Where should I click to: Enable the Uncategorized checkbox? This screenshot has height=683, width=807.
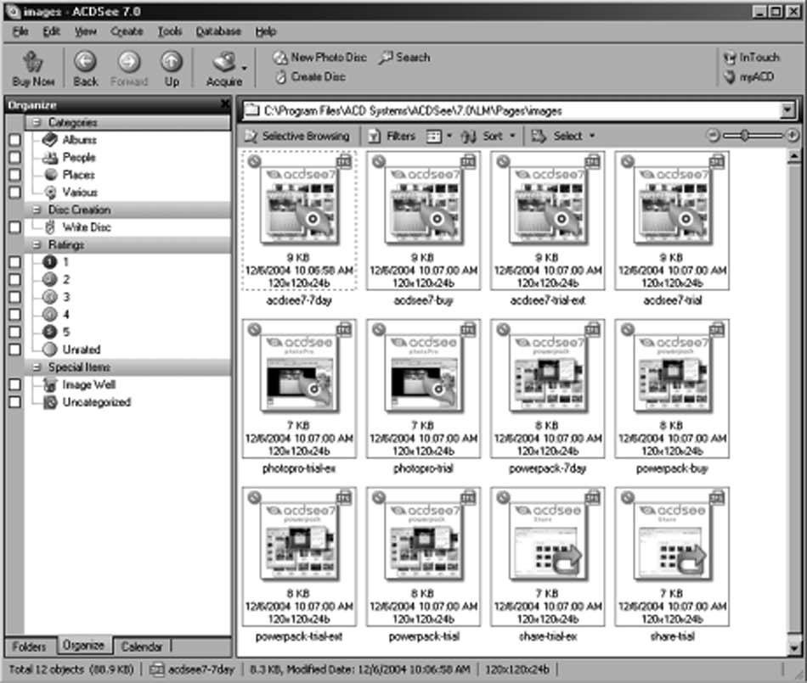pyautogui.click(x=14, y=403)
